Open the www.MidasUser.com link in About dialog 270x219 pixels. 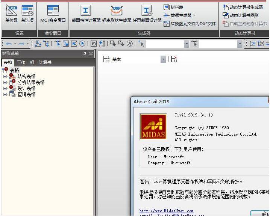point(166,211)
